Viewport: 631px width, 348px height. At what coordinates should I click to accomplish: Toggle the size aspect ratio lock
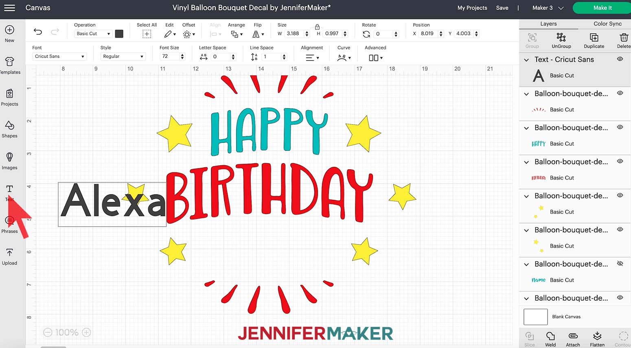click(x=317, y=27)
